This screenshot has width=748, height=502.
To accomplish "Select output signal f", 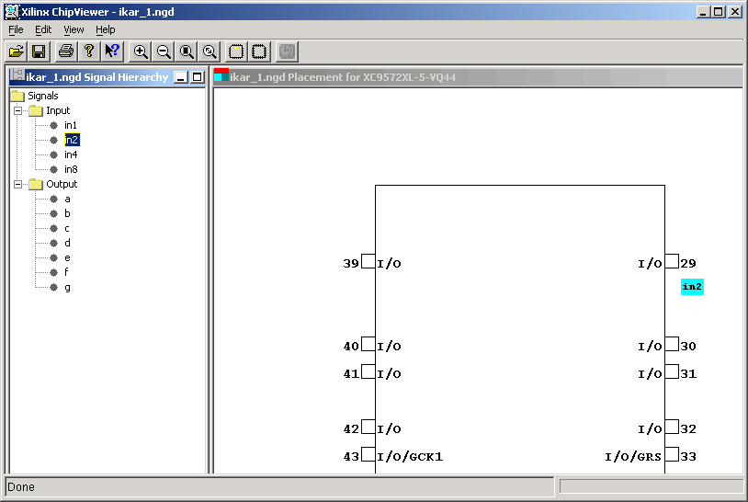I will [x=66, y=272].
